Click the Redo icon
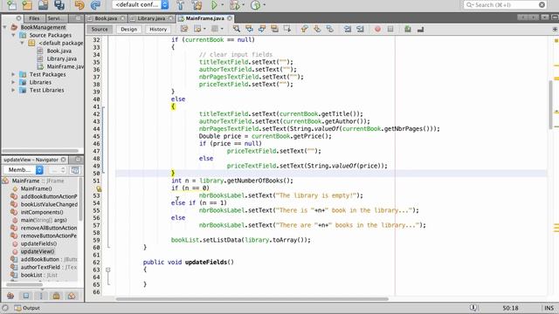This screenshot has height=314, width=559. tap(95, 4)
